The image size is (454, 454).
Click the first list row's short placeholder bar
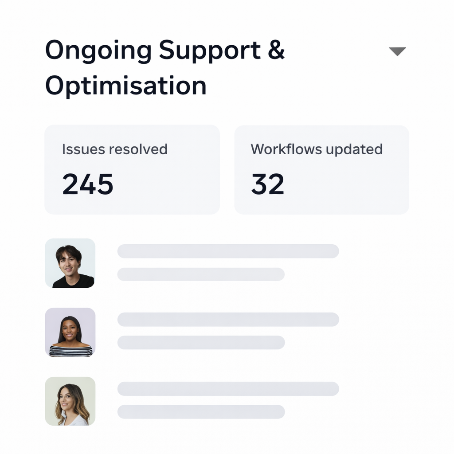click(201, 274)
